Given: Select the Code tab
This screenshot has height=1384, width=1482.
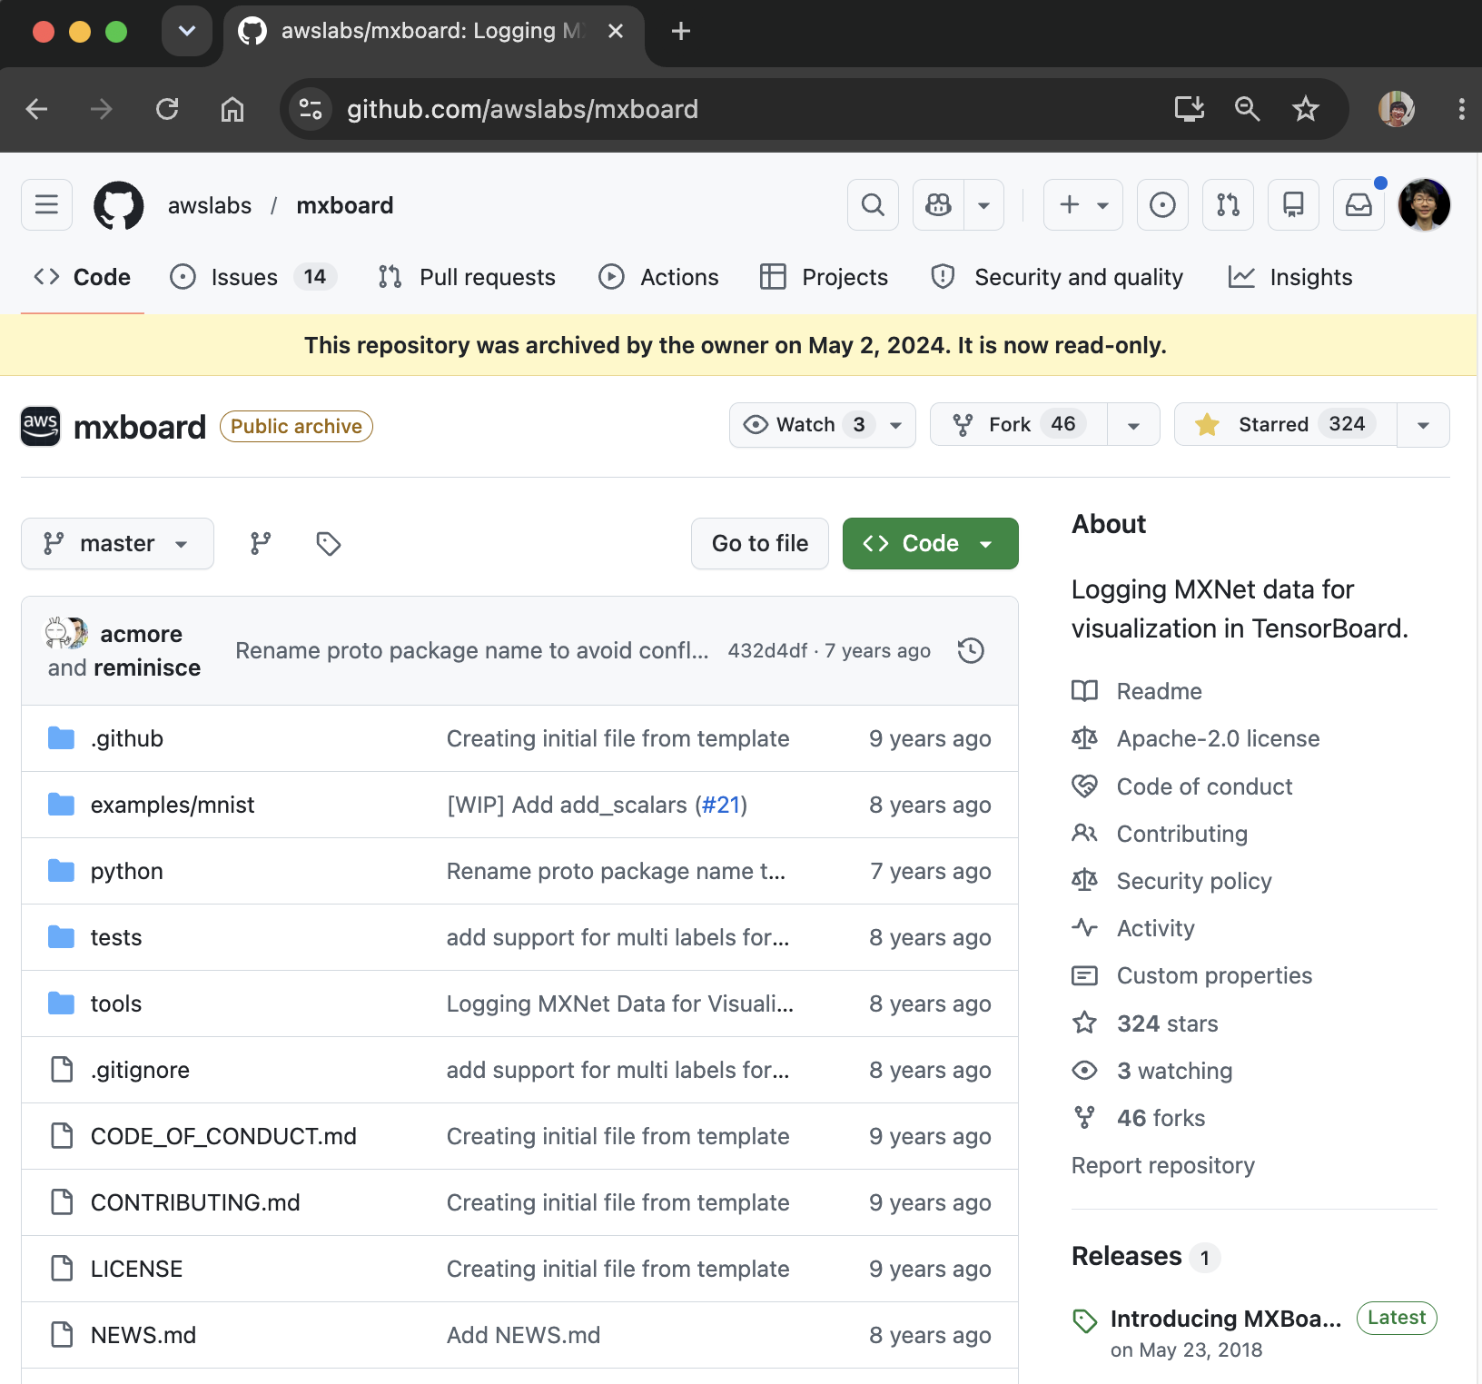Looking at the screenshot, I should (x=82, y=277).
